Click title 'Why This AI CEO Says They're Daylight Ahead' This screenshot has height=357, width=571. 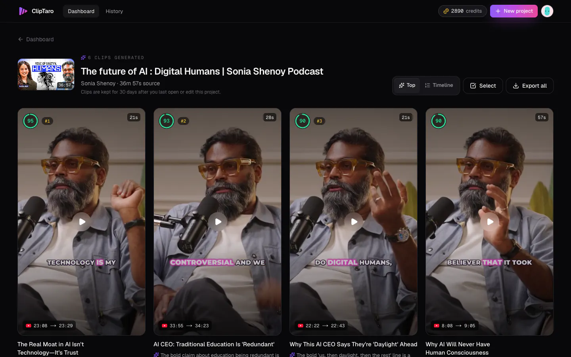353,344
